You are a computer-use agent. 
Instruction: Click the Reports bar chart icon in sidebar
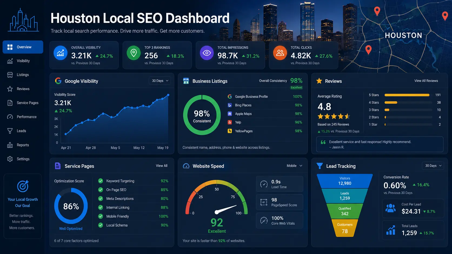point(10,145)
